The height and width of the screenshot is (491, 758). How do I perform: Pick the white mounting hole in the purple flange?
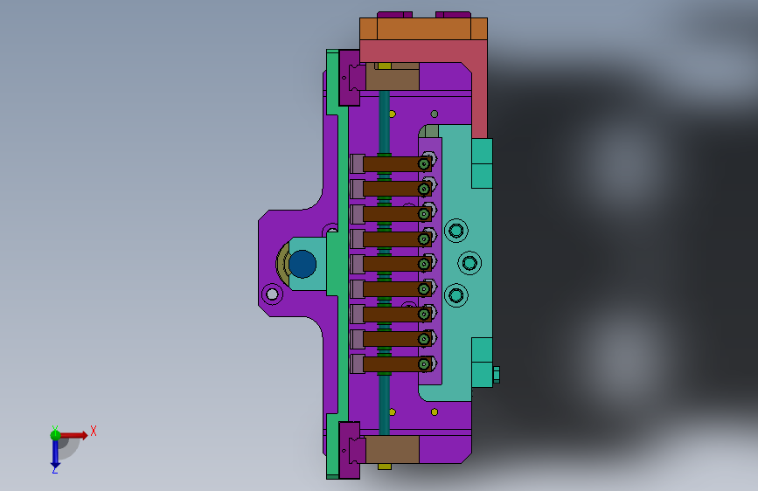[x=272, y=294]
